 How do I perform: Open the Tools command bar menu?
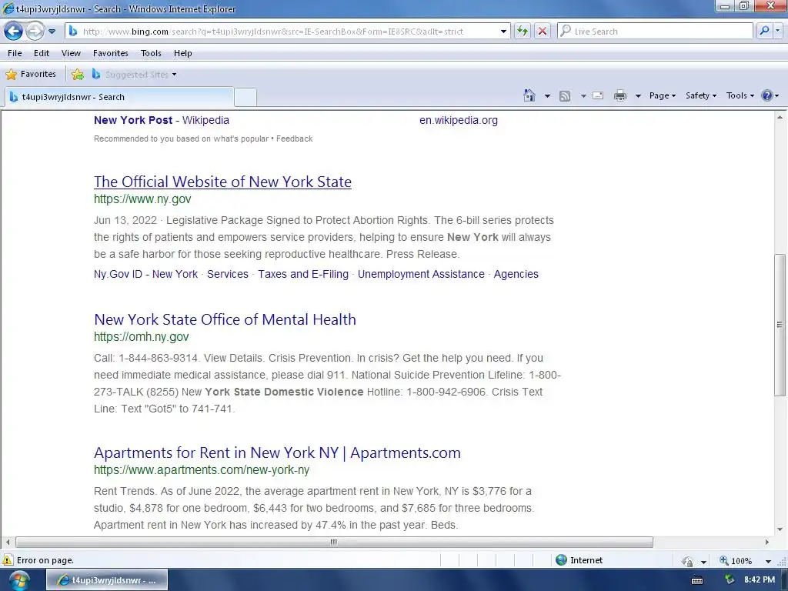(740, 95)
